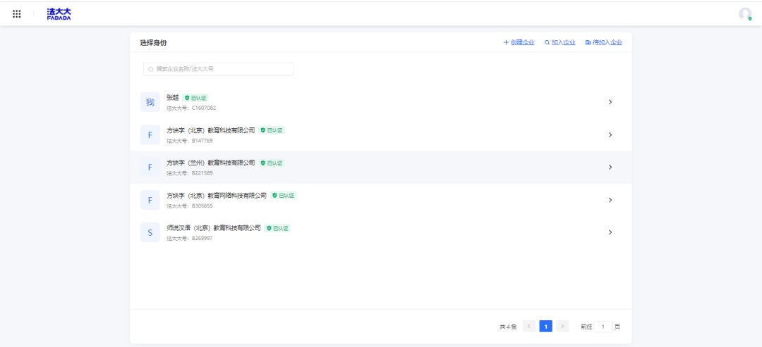This screenshot has height=347, width=762.
Task: Click 创建企业 to create an enterprise
Action: pos(519,43)
